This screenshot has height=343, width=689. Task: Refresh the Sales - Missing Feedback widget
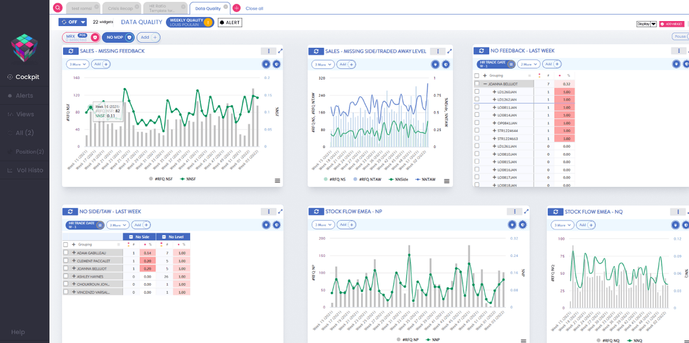tap(71, 51)
